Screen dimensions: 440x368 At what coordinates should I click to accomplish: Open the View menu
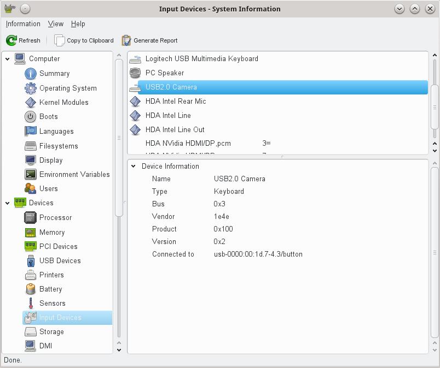pos(55,24)
